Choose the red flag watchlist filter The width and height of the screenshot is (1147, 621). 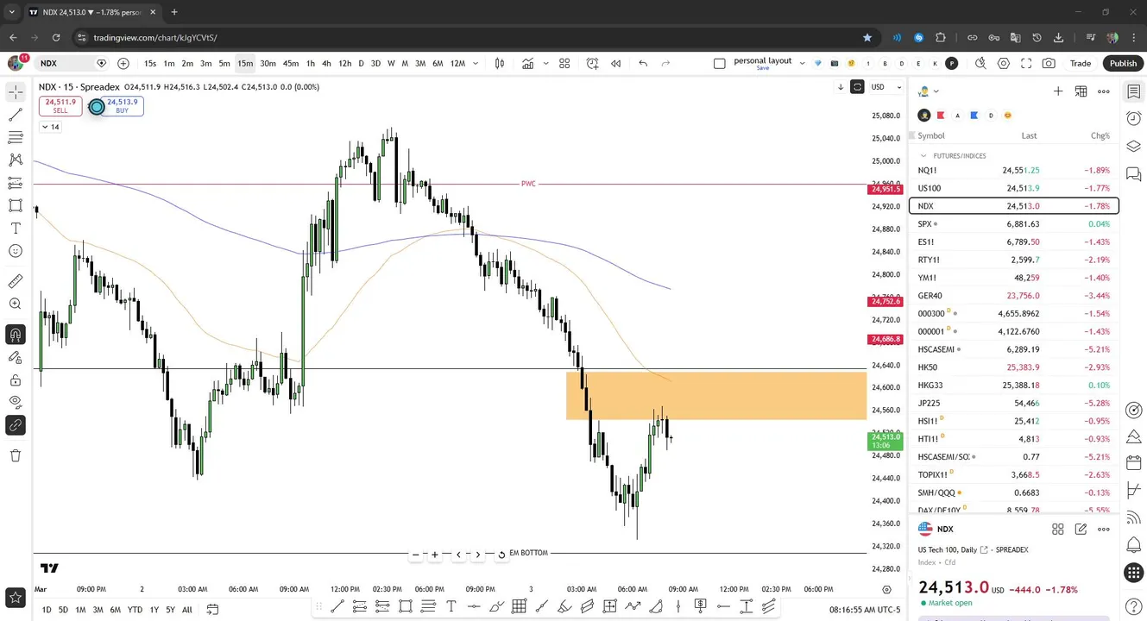(x=941, y=115)
